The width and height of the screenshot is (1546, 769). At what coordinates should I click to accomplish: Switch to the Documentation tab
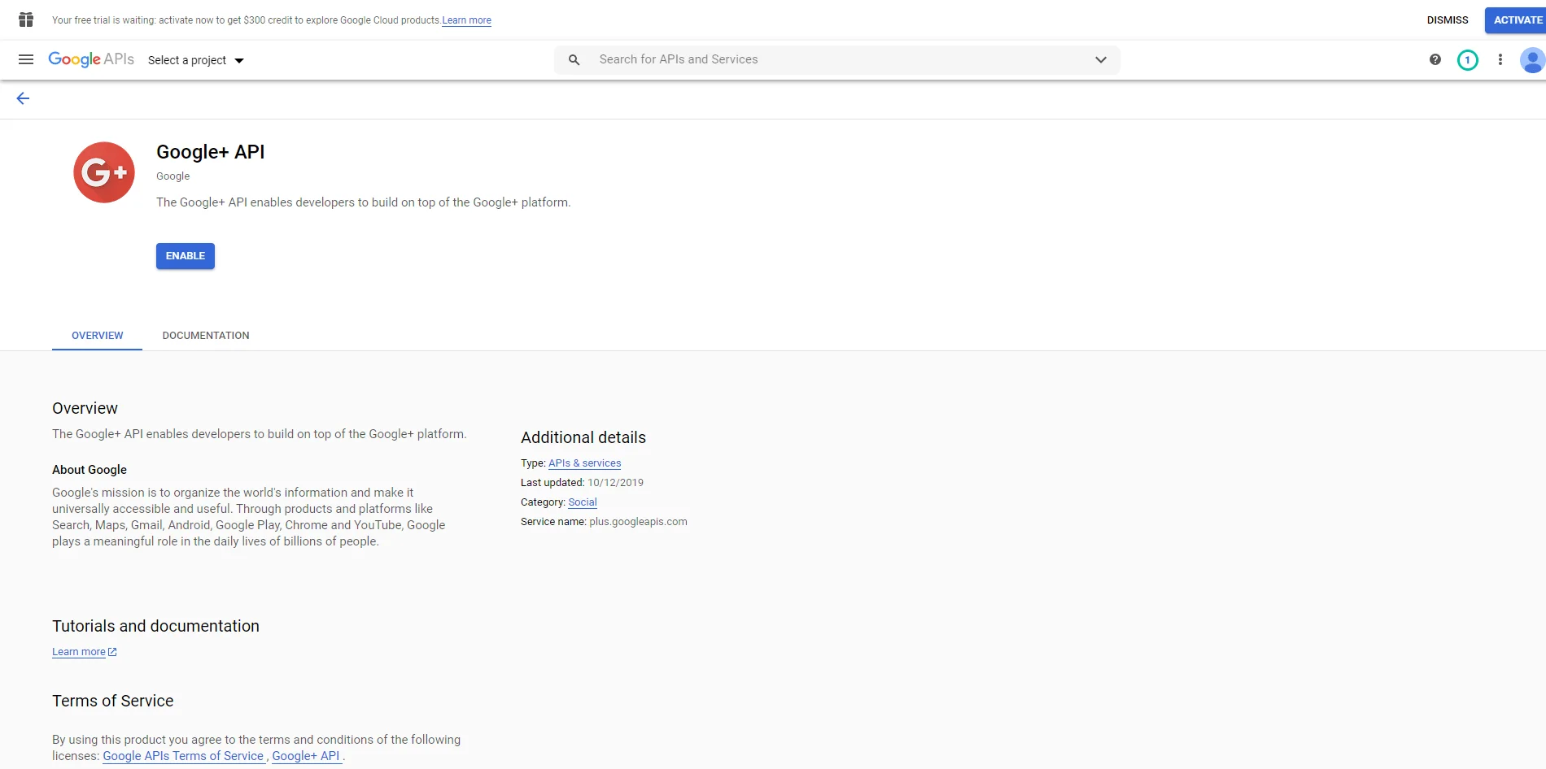pyautogui.click(x=206, y=335)
